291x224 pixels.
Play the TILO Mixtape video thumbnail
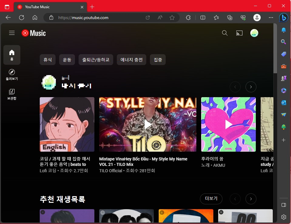148,124
